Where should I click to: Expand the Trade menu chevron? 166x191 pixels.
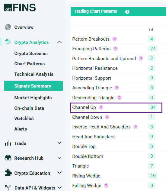tap(59, 143)
